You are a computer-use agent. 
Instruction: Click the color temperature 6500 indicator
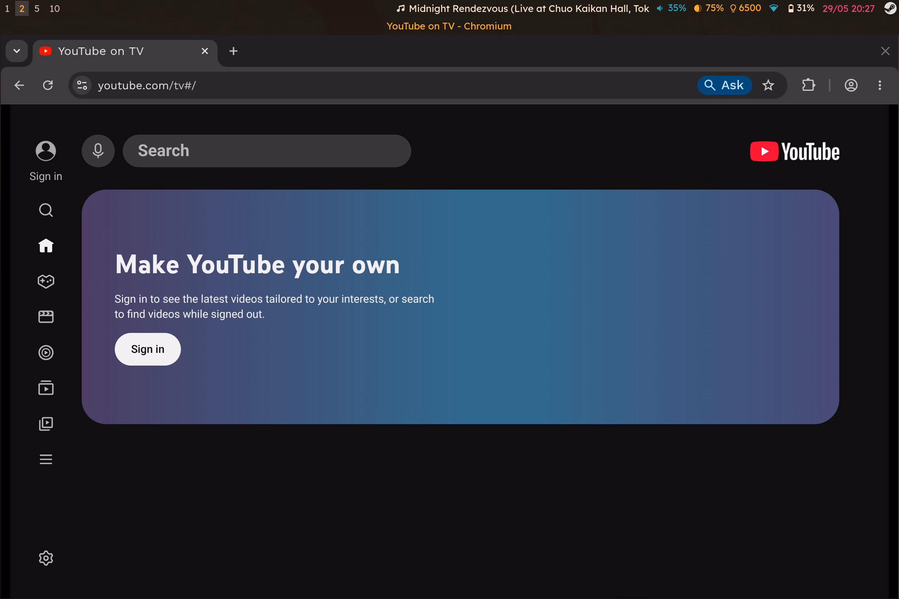745,8
